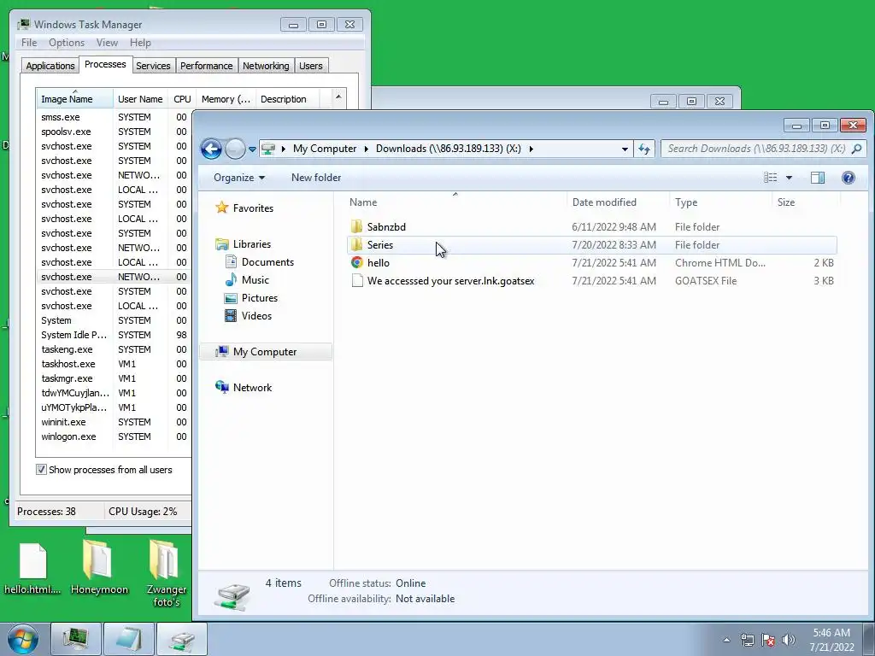Click the Change your view icon
The width and height of the screenshot is (875, 656).
(x=771, y=178)
